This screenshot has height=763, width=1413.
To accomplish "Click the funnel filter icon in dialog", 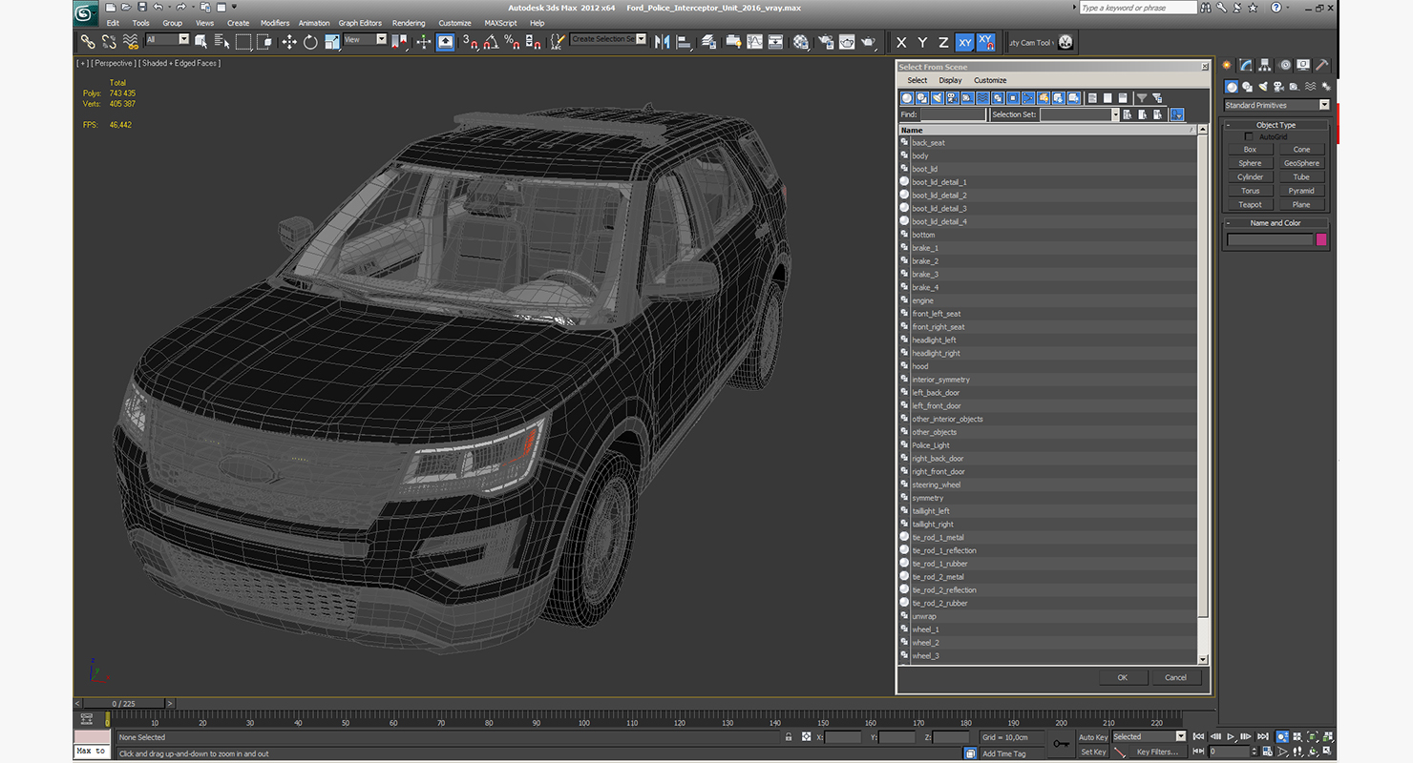I will [x=1141, y=98].
